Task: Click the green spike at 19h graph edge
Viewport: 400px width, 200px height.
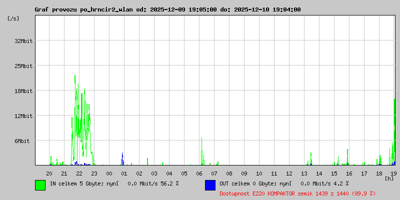Action: (x=394, y=132)
